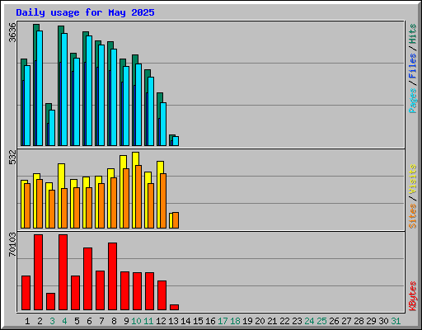This screenshot has height=330, width=422.
Task: Select day 19 on the x-axis
Action: [247, 321]
